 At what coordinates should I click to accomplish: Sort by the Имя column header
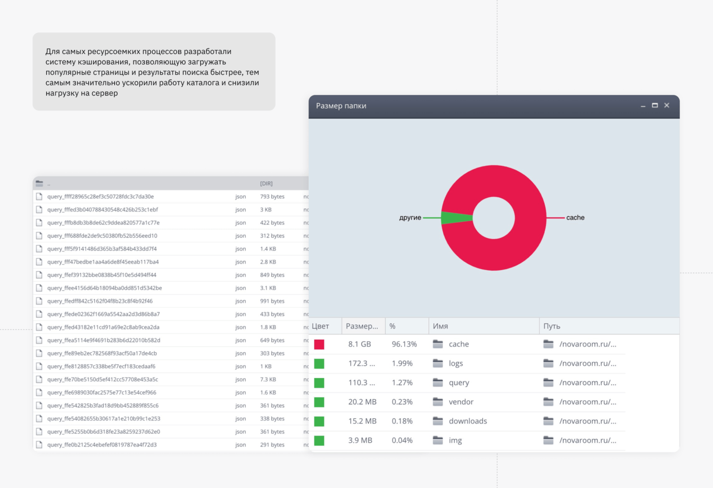[484, 326]
